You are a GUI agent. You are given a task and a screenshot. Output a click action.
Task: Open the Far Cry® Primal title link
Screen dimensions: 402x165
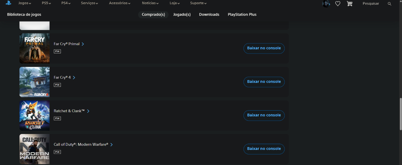coord(67,44)
